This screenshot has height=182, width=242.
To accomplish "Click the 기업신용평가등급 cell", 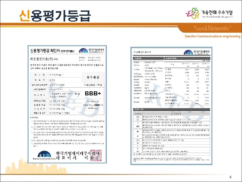I will pos(93,85).
